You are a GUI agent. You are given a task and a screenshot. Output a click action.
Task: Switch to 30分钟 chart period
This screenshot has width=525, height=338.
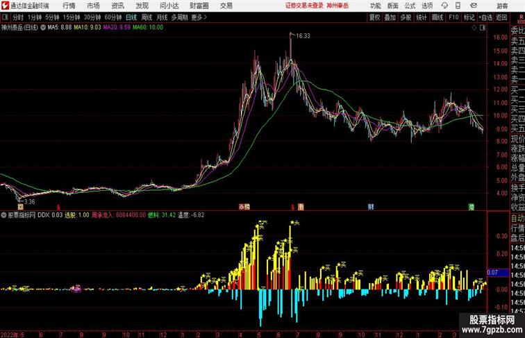92,17
